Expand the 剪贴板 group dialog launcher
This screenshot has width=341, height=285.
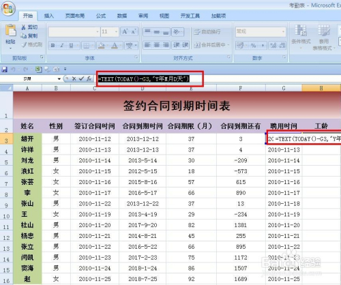point(42,57)
